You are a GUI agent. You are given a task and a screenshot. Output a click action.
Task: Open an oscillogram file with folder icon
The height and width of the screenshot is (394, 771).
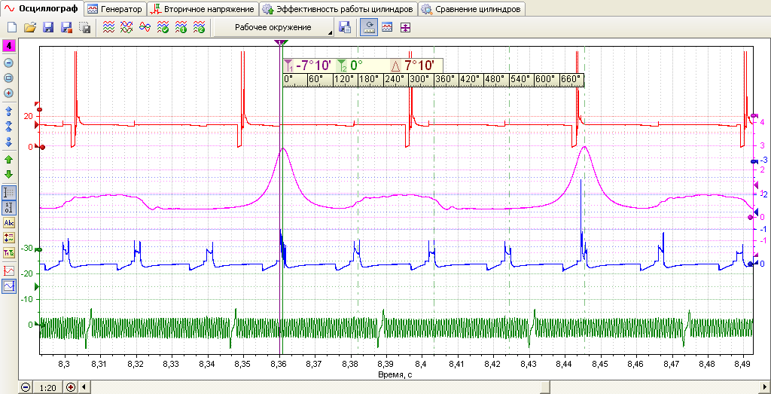click(x=30, y=28)
